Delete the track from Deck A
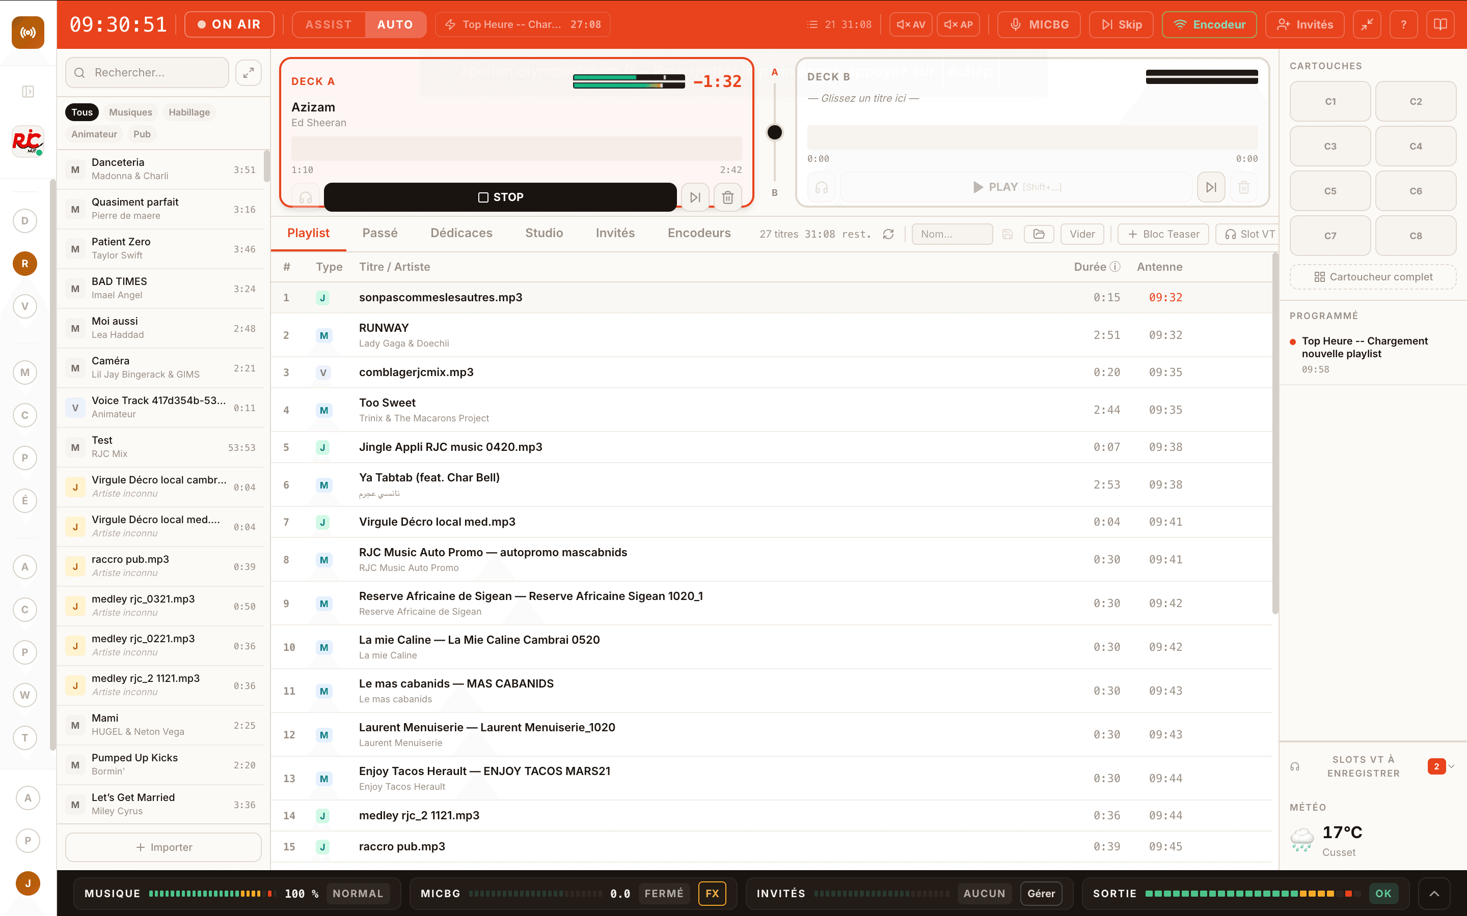The height and width of the screenshot is (916, 1467). coord(728,197)
